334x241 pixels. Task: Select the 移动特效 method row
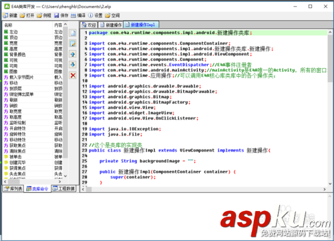coord(33,140)
